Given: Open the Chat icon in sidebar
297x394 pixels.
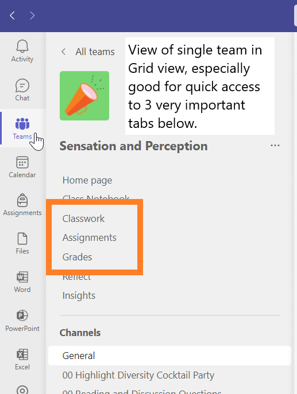Looking at the screenshot, I should pos(22,85).
